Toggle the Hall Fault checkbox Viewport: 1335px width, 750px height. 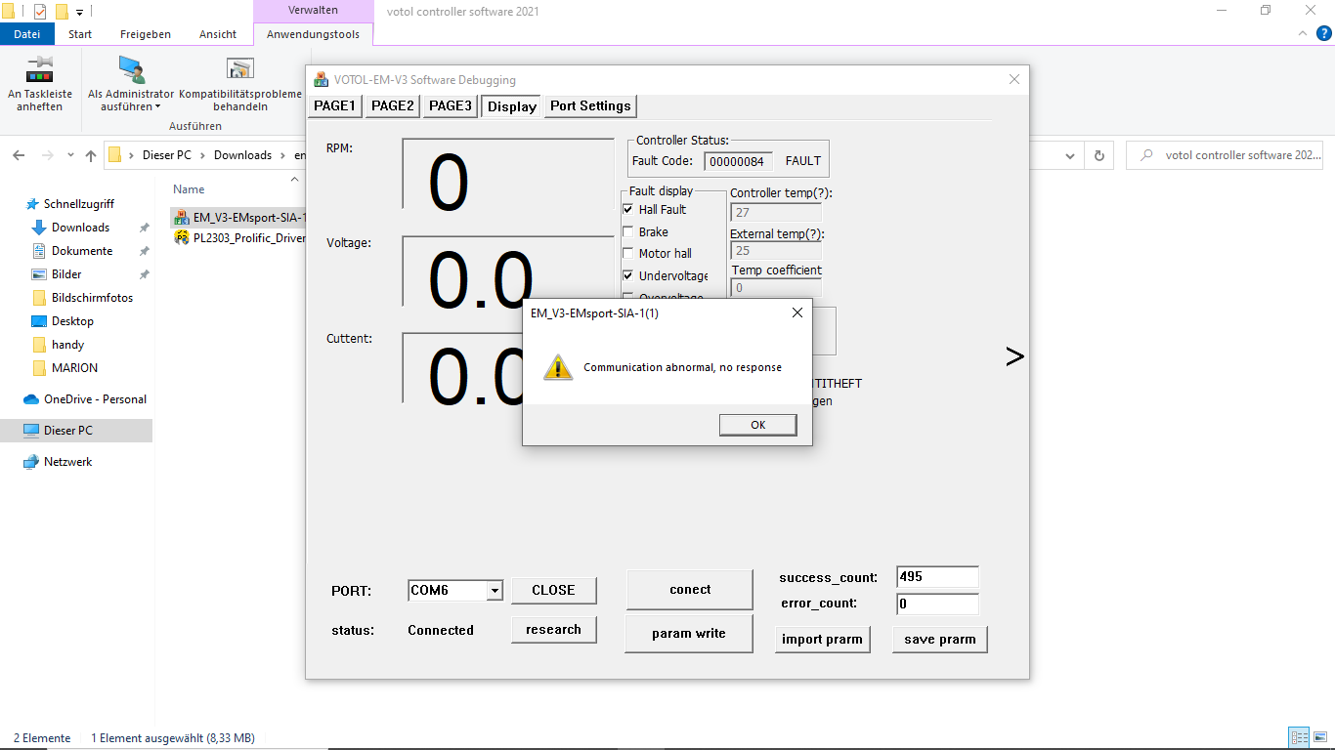tap(628, 210)
